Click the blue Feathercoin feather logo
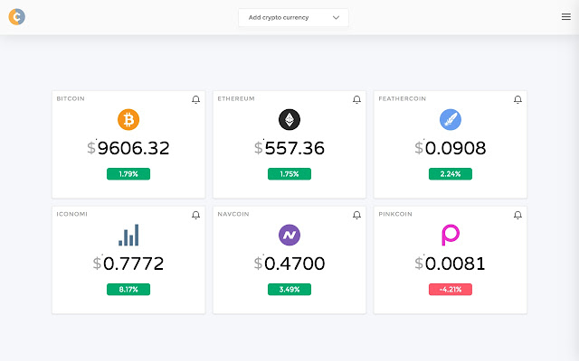 451,119
